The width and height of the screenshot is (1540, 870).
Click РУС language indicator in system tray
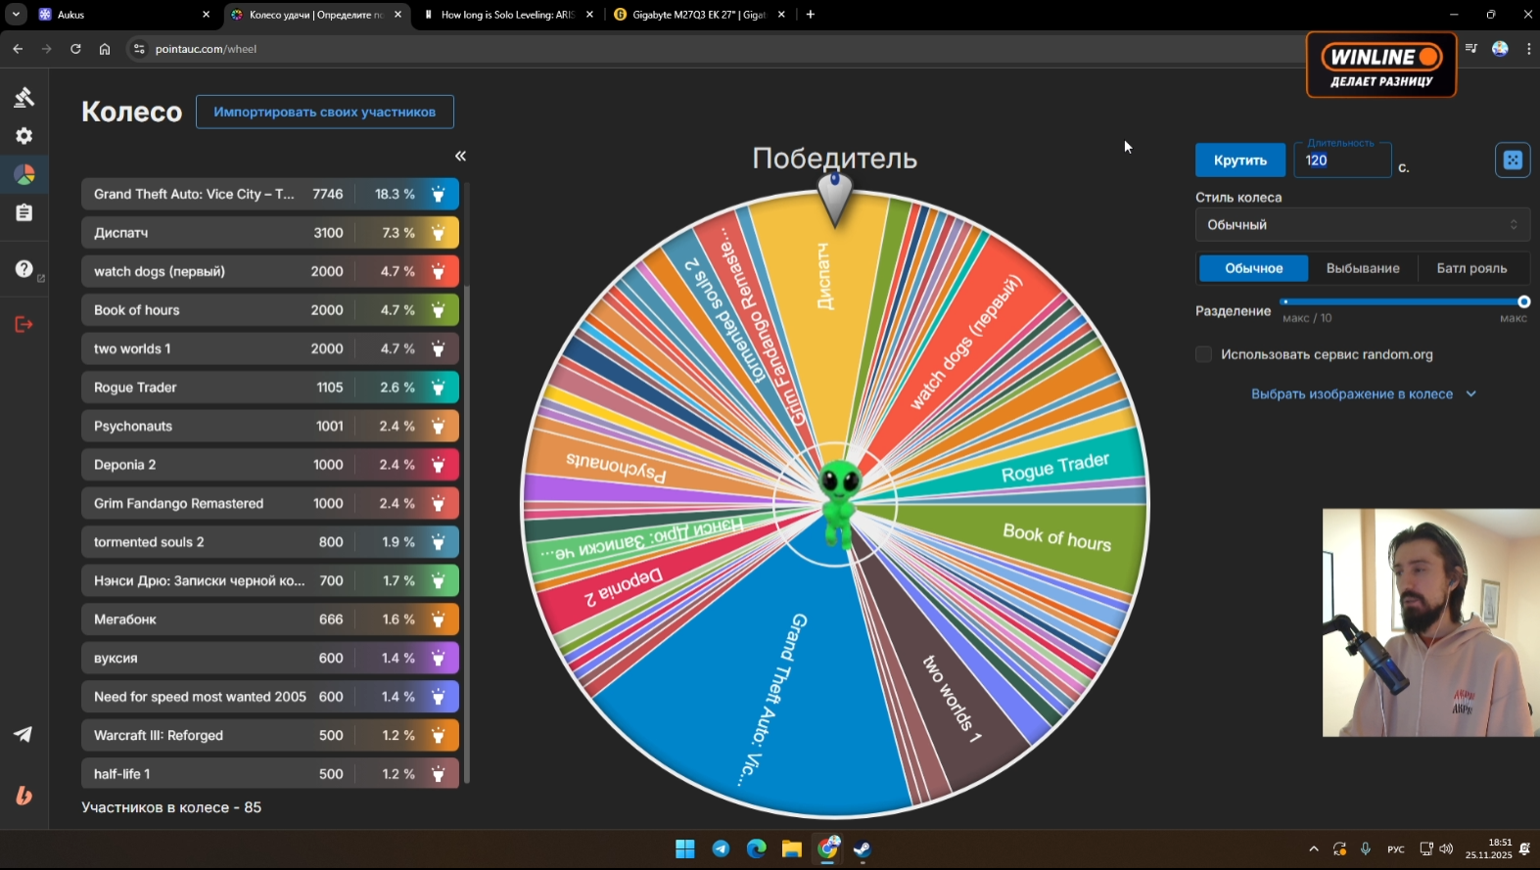pos(1396,849)
